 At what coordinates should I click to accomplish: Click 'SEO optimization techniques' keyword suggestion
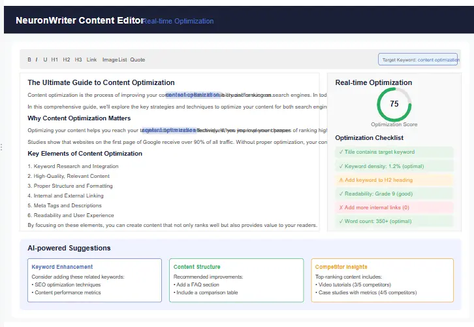coord(66,284)
